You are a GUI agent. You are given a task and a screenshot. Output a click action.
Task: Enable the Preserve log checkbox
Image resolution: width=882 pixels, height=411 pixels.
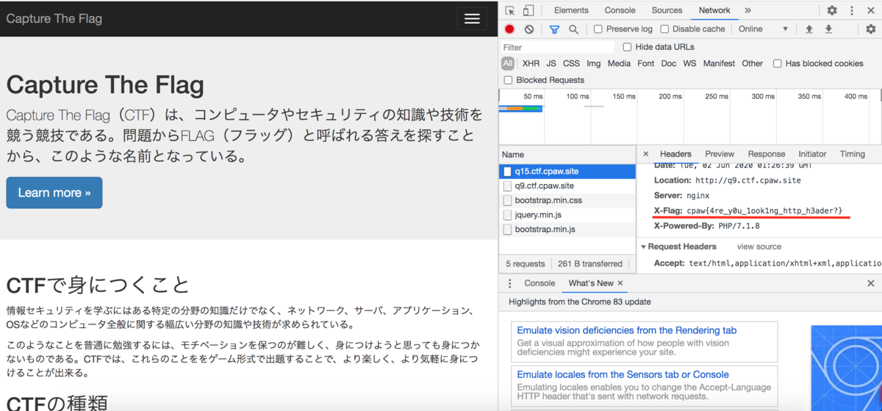[598, 29]
